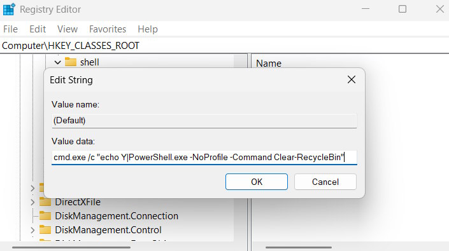Click the values pane horizontal scrollbar
Viewport: 449px width, 251px height.
(299, 247)
